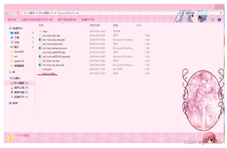Select the sshd.pid file name
The image size is (227, 148).
pyautogui.click(x=47, y=69)
